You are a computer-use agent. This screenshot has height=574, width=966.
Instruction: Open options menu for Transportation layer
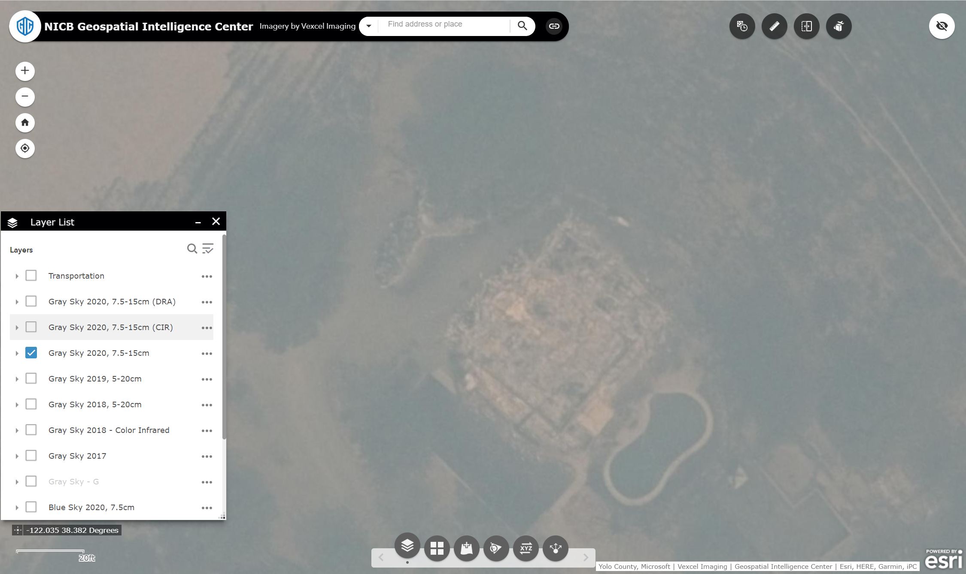tap(207, 276)
